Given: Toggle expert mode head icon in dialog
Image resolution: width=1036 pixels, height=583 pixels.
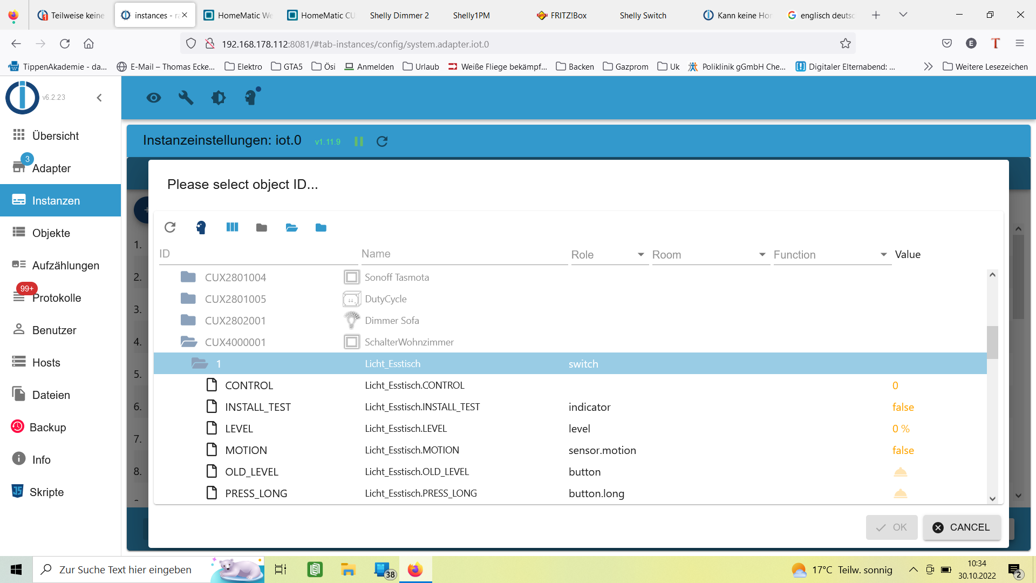Looking at the screenshot, I should click(x=201, y=227).
